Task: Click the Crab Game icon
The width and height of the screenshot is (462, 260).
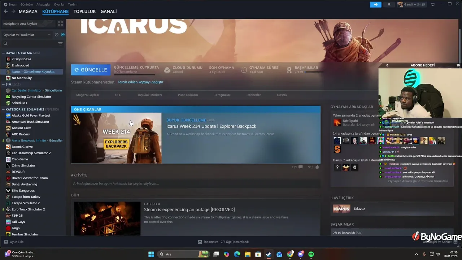Action: (x=8, y=159)
